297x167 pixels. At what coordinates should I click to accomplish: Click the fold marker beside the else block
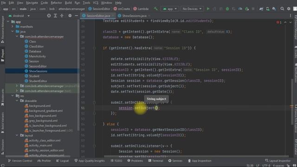[x=94, y=124]
